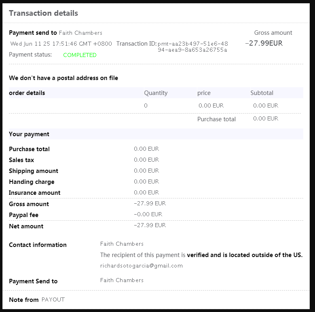Click recipient name Faith Chambers at top
315x312 pixels.
coord(80,33)
